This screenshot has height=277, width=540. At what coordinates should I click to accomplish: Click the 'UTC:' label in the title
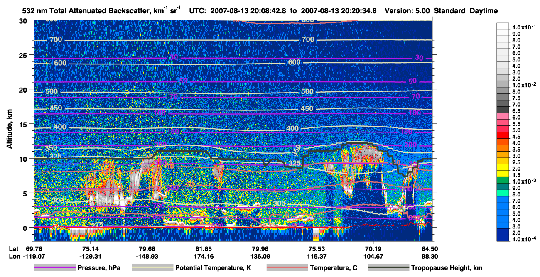198,11
